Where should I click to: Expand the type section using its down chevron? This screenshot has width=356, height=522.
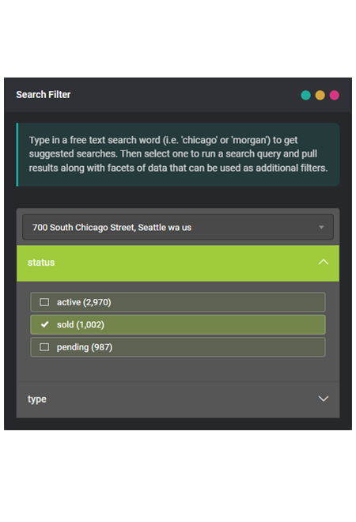coord(323,399)
